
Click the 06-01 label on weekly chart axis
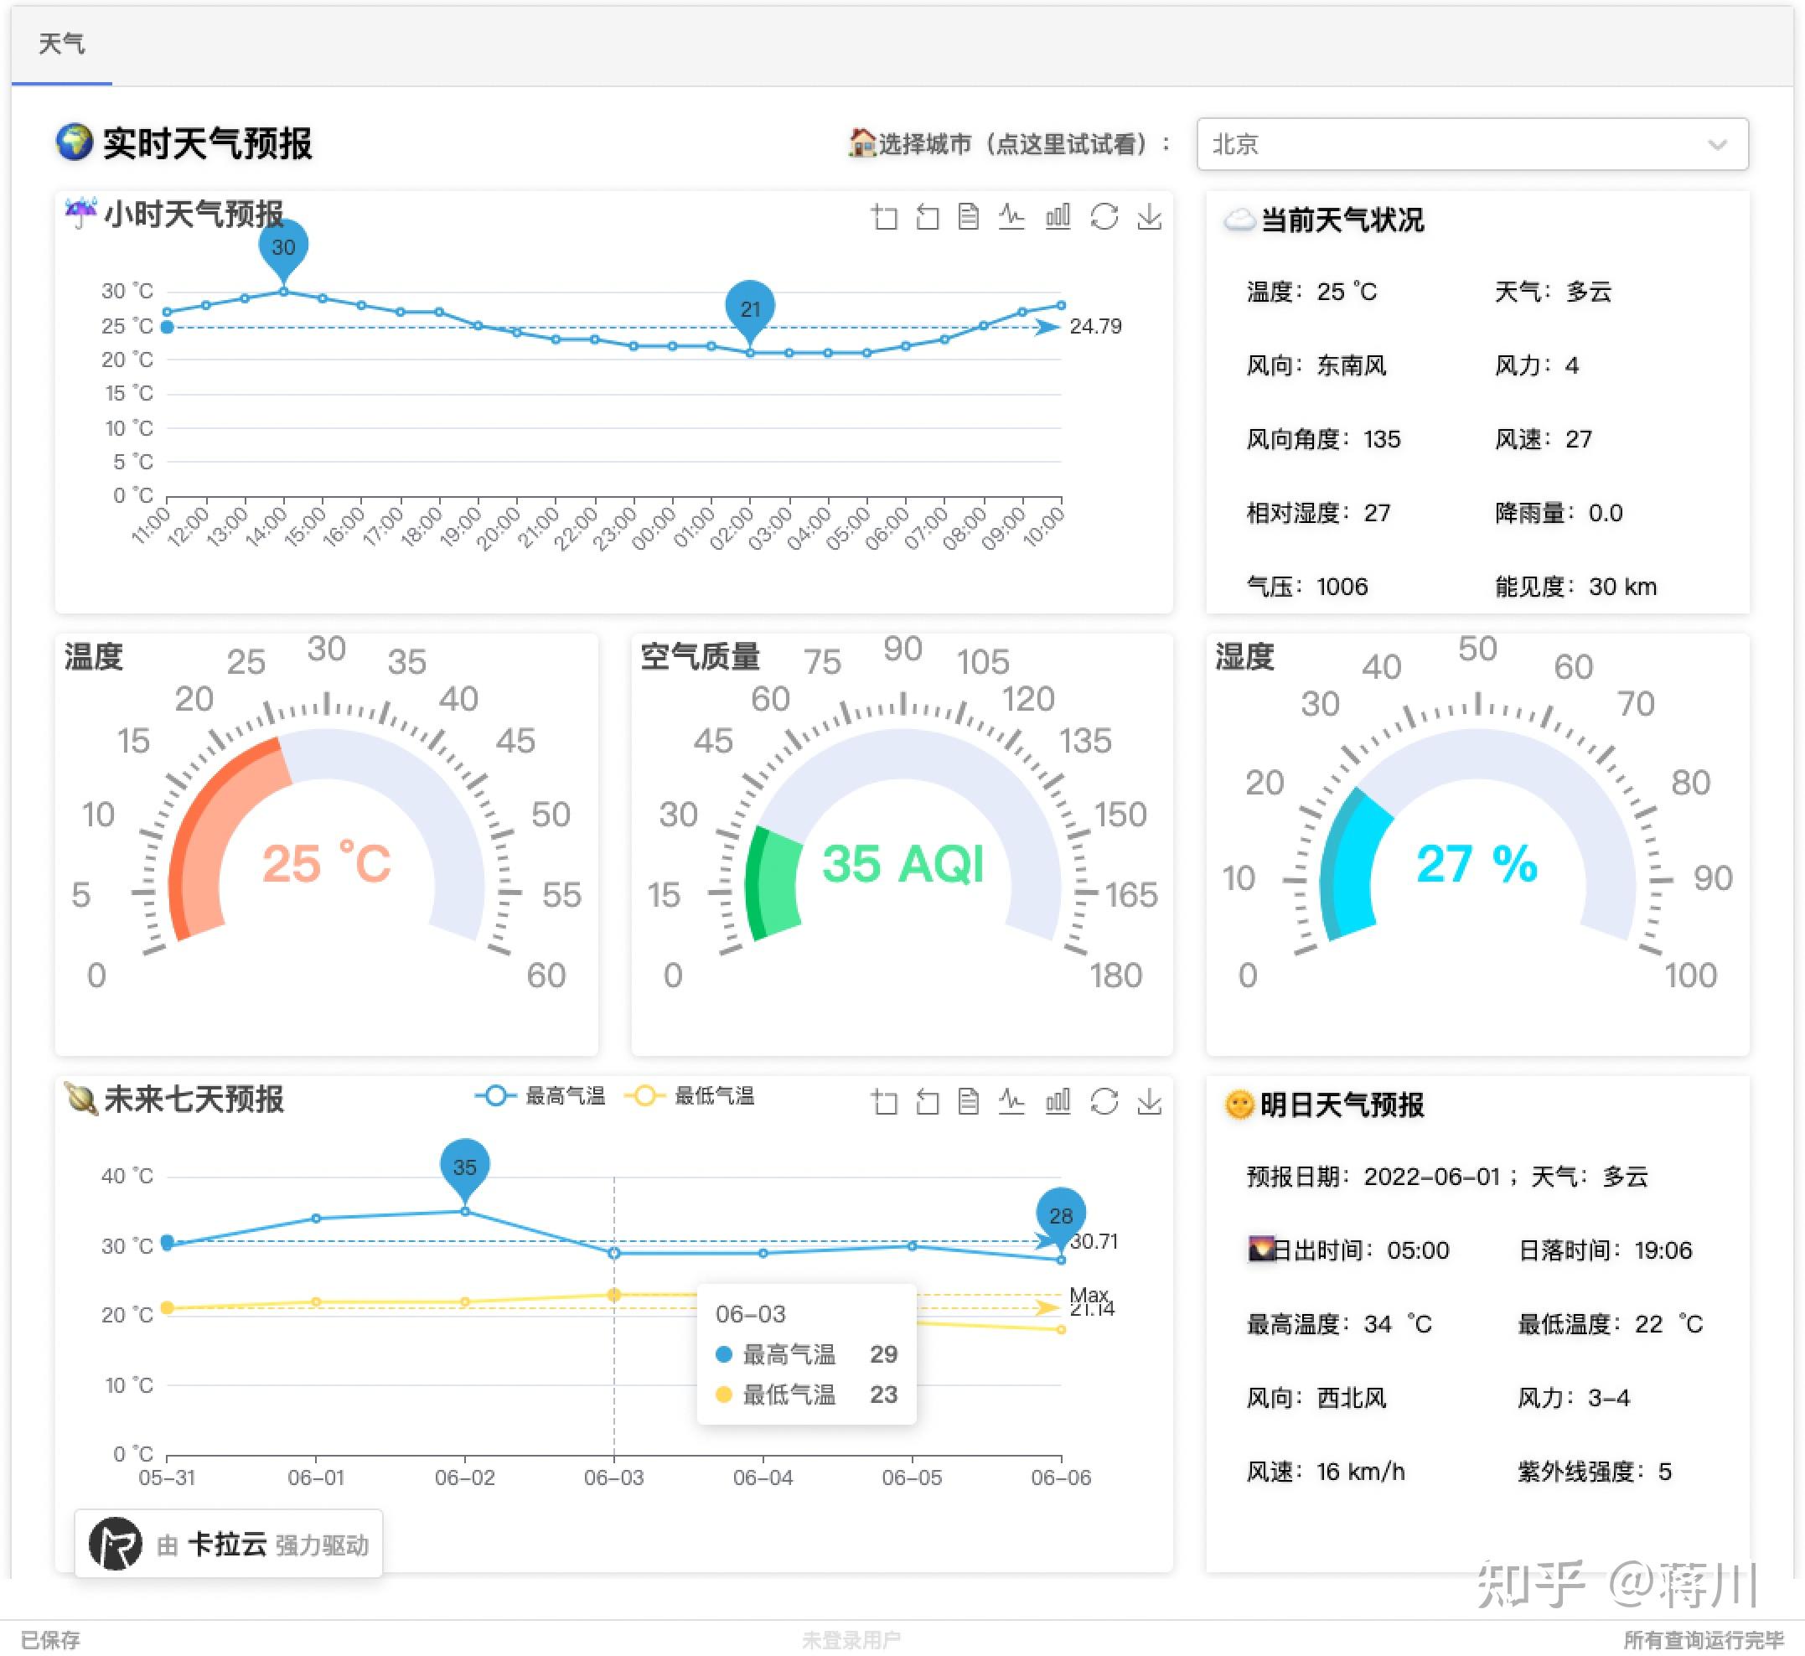(x=315, y=1477)
